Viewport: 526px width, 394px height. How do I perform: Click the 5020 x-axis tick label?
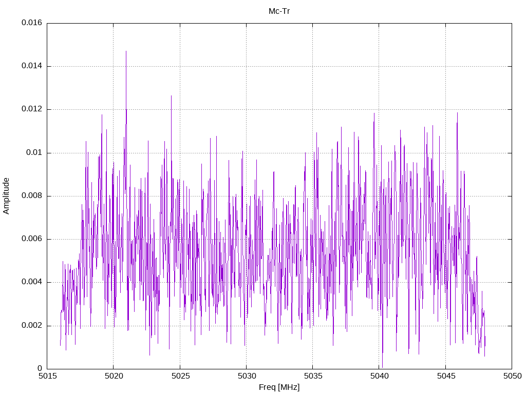click(114, 376)
